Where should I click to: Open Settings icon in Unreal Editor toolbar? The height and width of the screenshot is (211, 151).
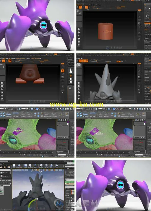(35, 165)
